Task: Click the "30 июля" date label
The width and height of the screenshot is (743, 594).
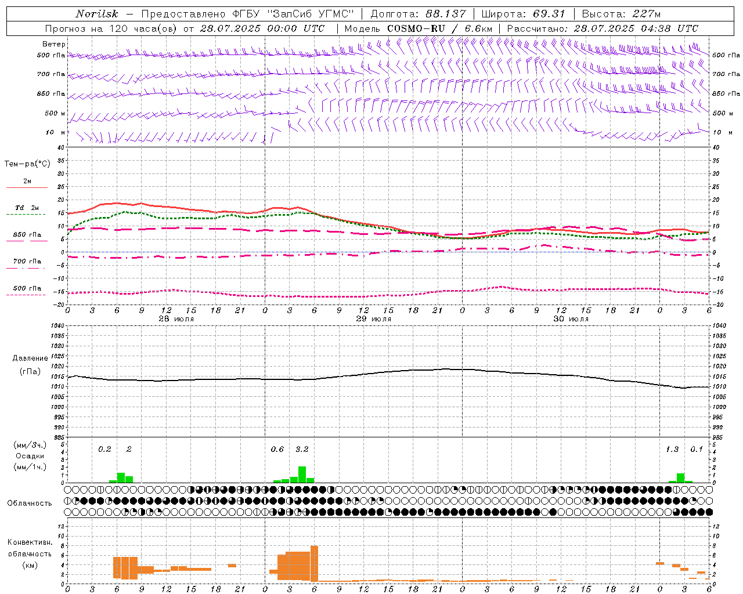Action: pyautogui.click(x=570, y=319)
